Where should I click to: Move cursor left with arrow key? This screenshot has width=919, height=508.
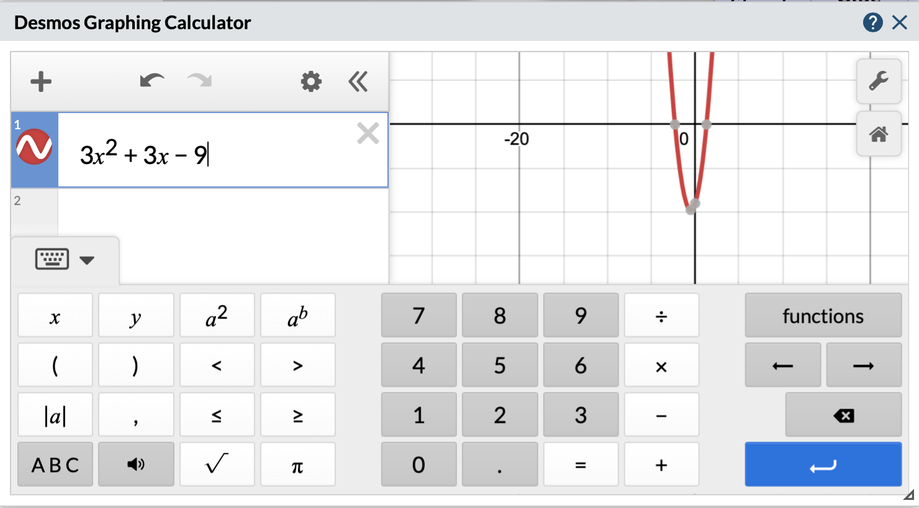click(783, 365)
